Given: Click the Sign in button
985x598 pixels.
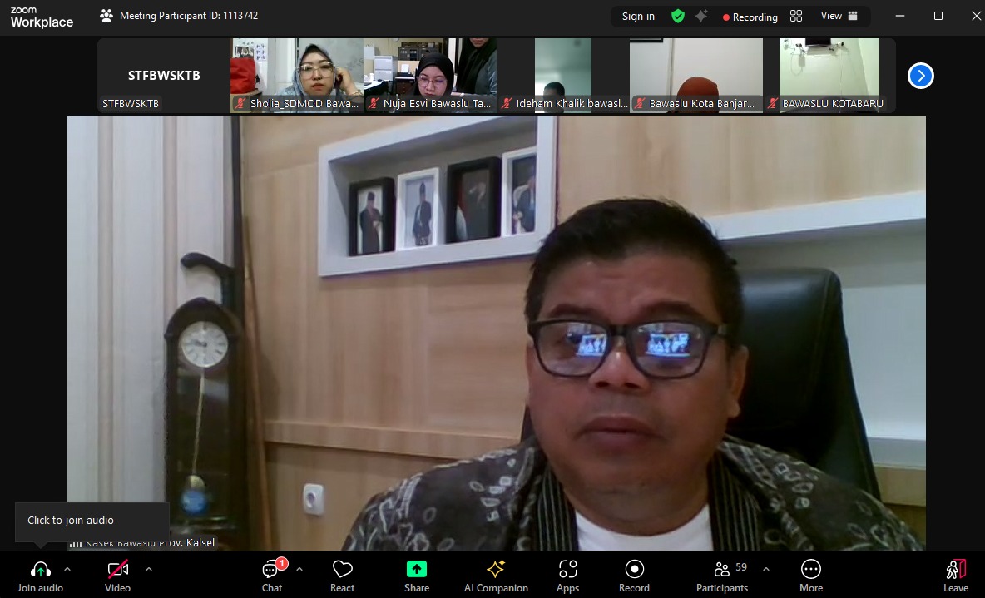Looking at the screenshot, I should (x=638, y=17).
